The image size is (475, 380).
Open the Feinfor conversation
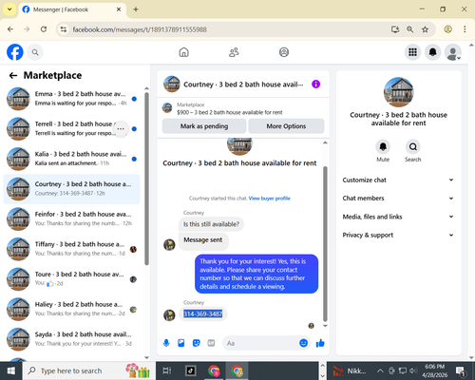pyautogui.click(x=71, y=218)
